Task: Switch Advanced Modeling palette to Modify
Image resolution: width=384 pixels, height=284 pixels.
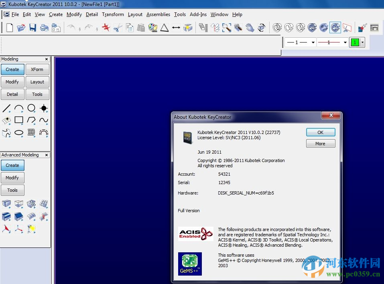Action: (12, 178)
